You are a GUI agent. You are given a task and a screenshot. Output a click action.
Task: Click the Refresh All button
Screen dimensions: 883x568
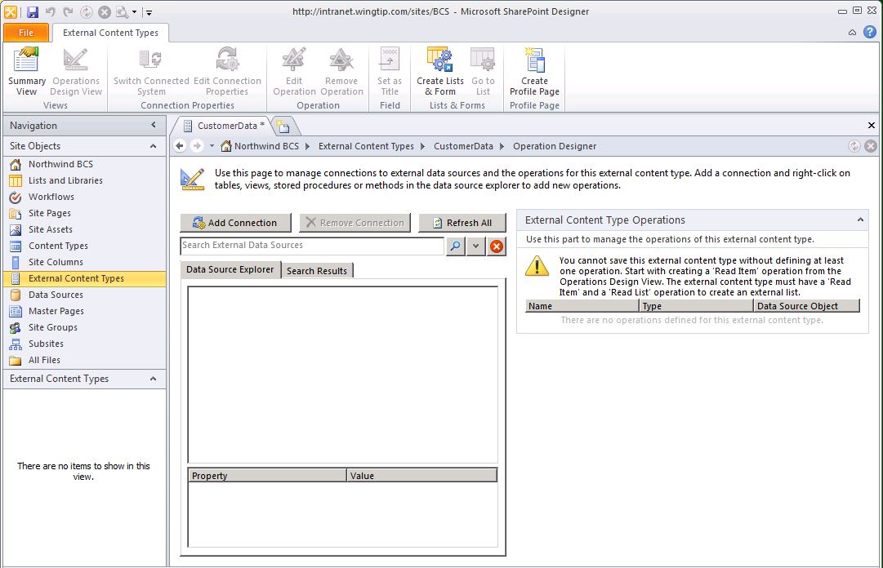(462, 223)
